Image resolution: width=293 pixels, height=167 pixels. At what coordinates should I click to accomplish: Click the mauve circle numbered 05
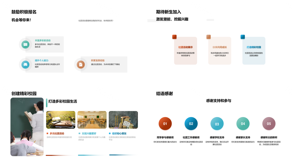coord(269,124)
